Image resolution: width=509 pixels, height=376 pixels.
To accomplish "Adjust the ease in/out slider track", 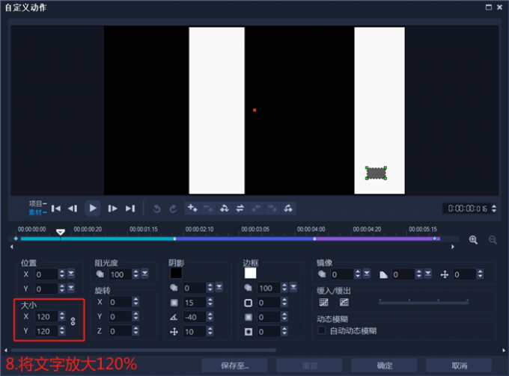I will [x=424, y=303].
